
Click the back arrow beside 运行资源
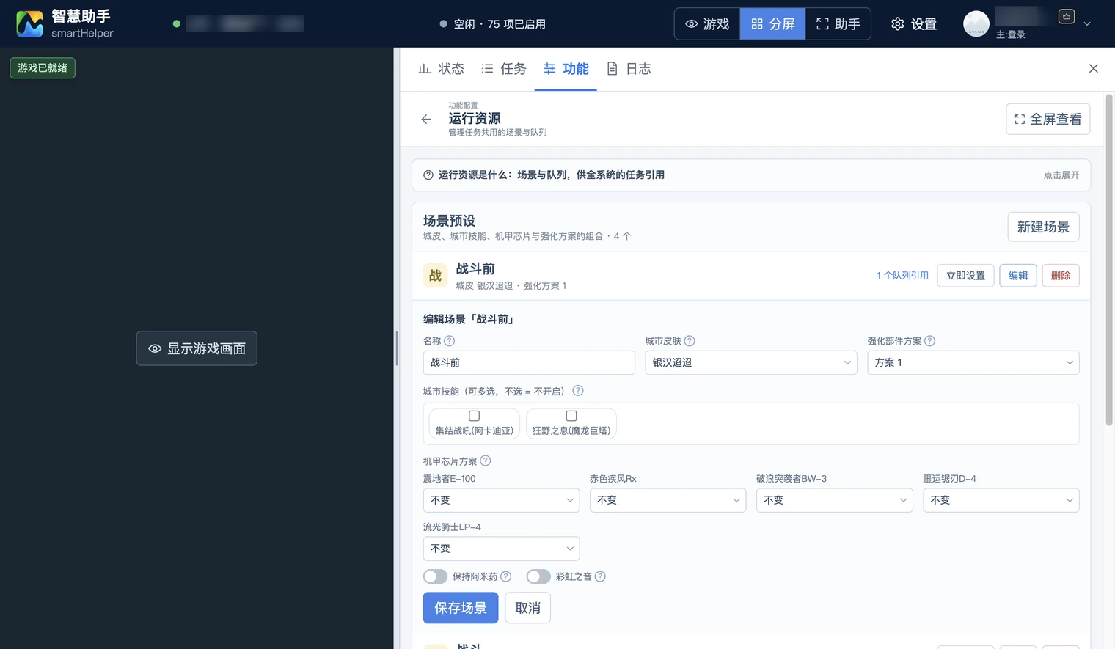point(426,119)
